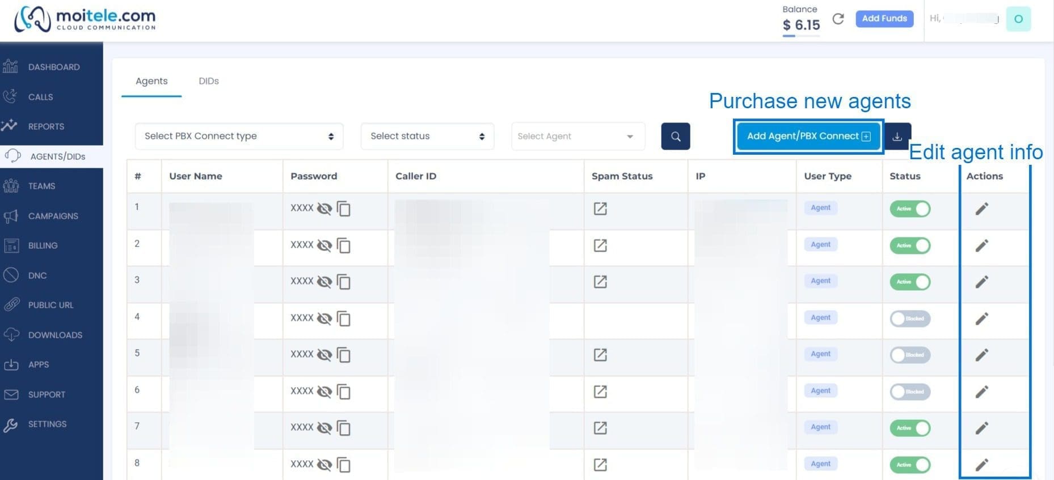
Task: Click the download agents list icon
Action: (897, 137)
